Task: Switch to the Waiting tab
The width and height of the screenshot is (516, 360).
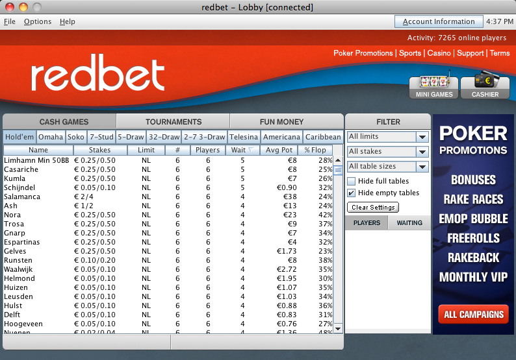Action: 409,222
